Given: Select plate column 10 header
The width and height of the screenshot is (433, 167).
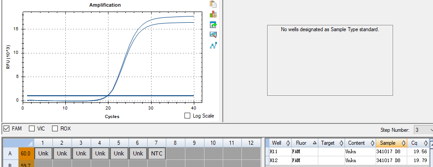Looking at the screenshot, I should point(213,143).
